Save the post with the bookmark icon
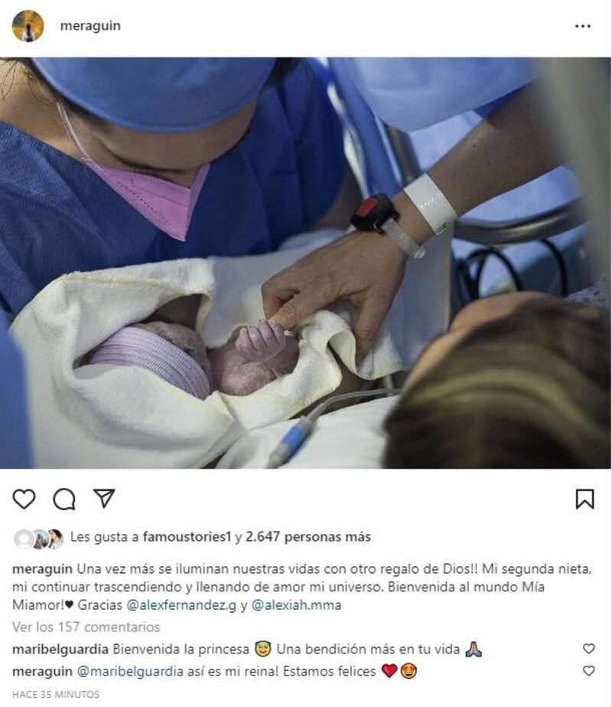612x707 pixels. click(585, 499)
